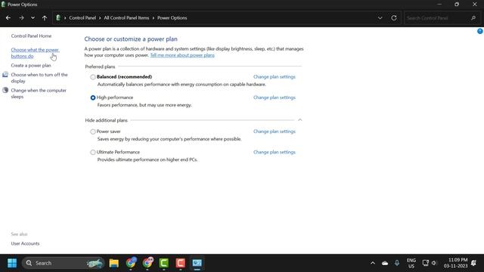
Task: Select the Ultimate Performance plan
Action: [92, 153]
